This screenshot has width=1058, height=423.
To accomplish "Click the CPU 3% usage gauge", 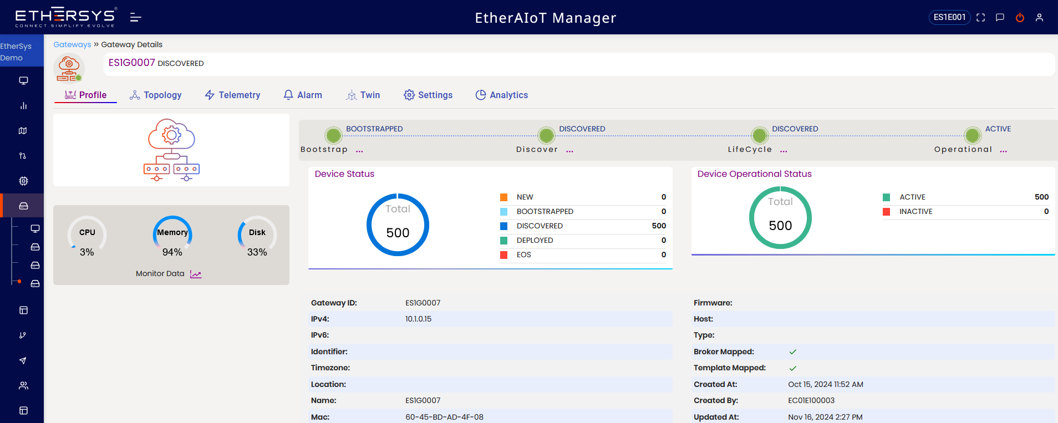I will click(87, 237).
